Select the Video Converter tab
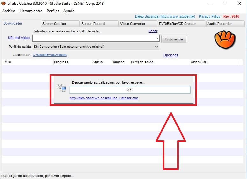This screenshot has width=247, height=179. pyautogui.click(x=138, y=24)
